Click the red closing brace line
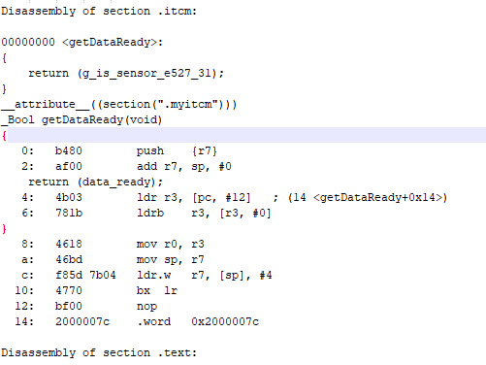 (x=4, y=228)
